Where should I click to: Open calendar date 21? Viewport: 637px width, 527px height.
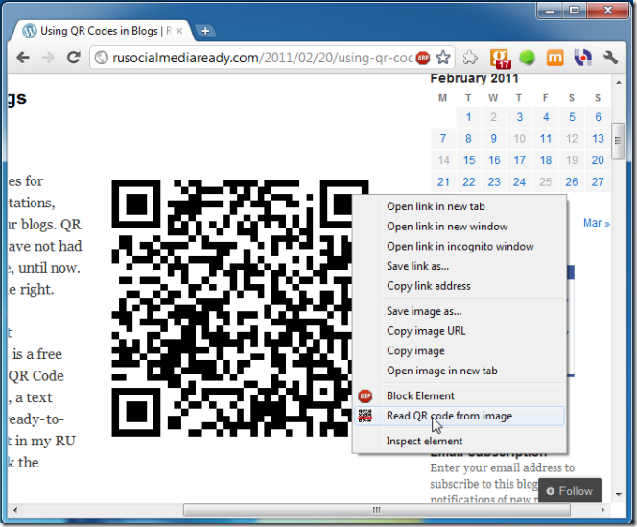(x=443, y=181)
